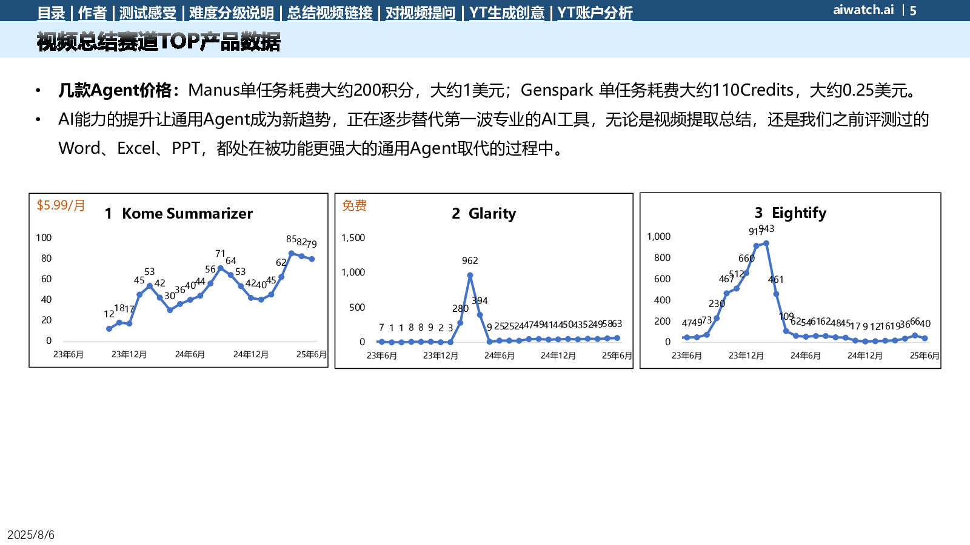
Task: Click the $5.99/月 price label
Action: pos(61,205)
